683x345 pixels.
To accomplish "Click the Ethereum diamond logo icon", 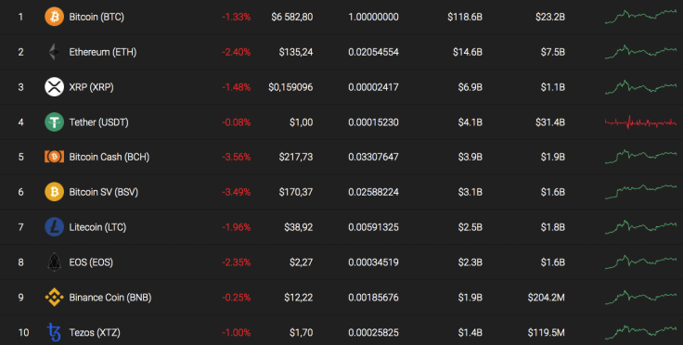I will click(54, 52).
